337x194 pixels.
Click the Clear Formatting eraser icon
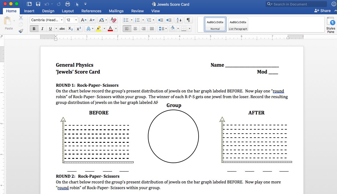[x=113, y=20]
